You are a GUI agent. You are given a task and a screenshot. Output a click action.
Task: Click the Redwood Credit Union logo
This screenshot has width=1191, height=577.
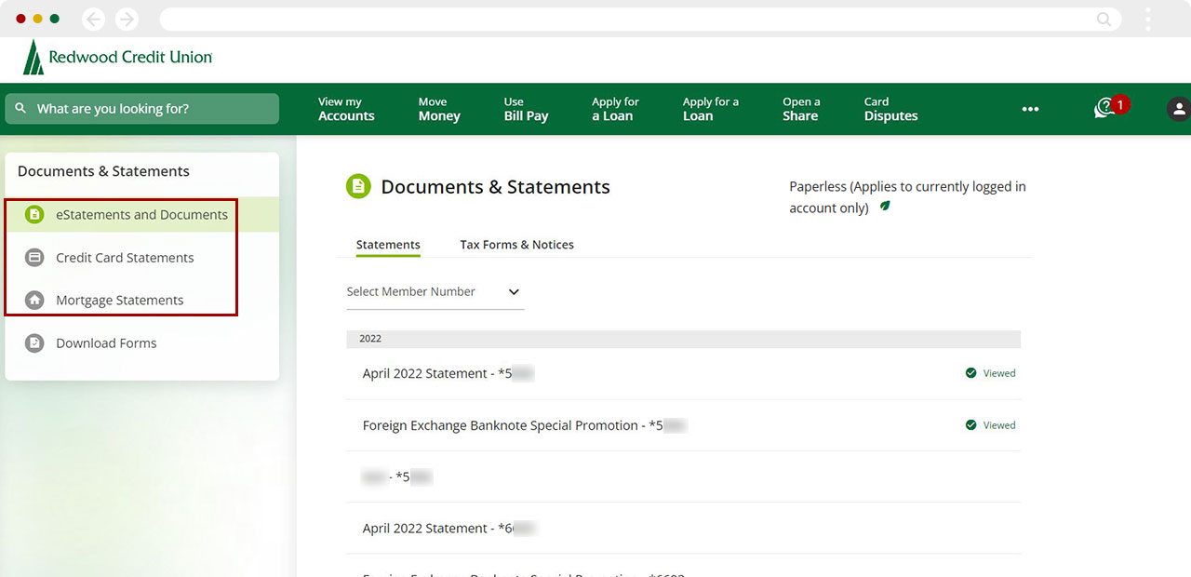pyautogui.click(x=118, y=58)
